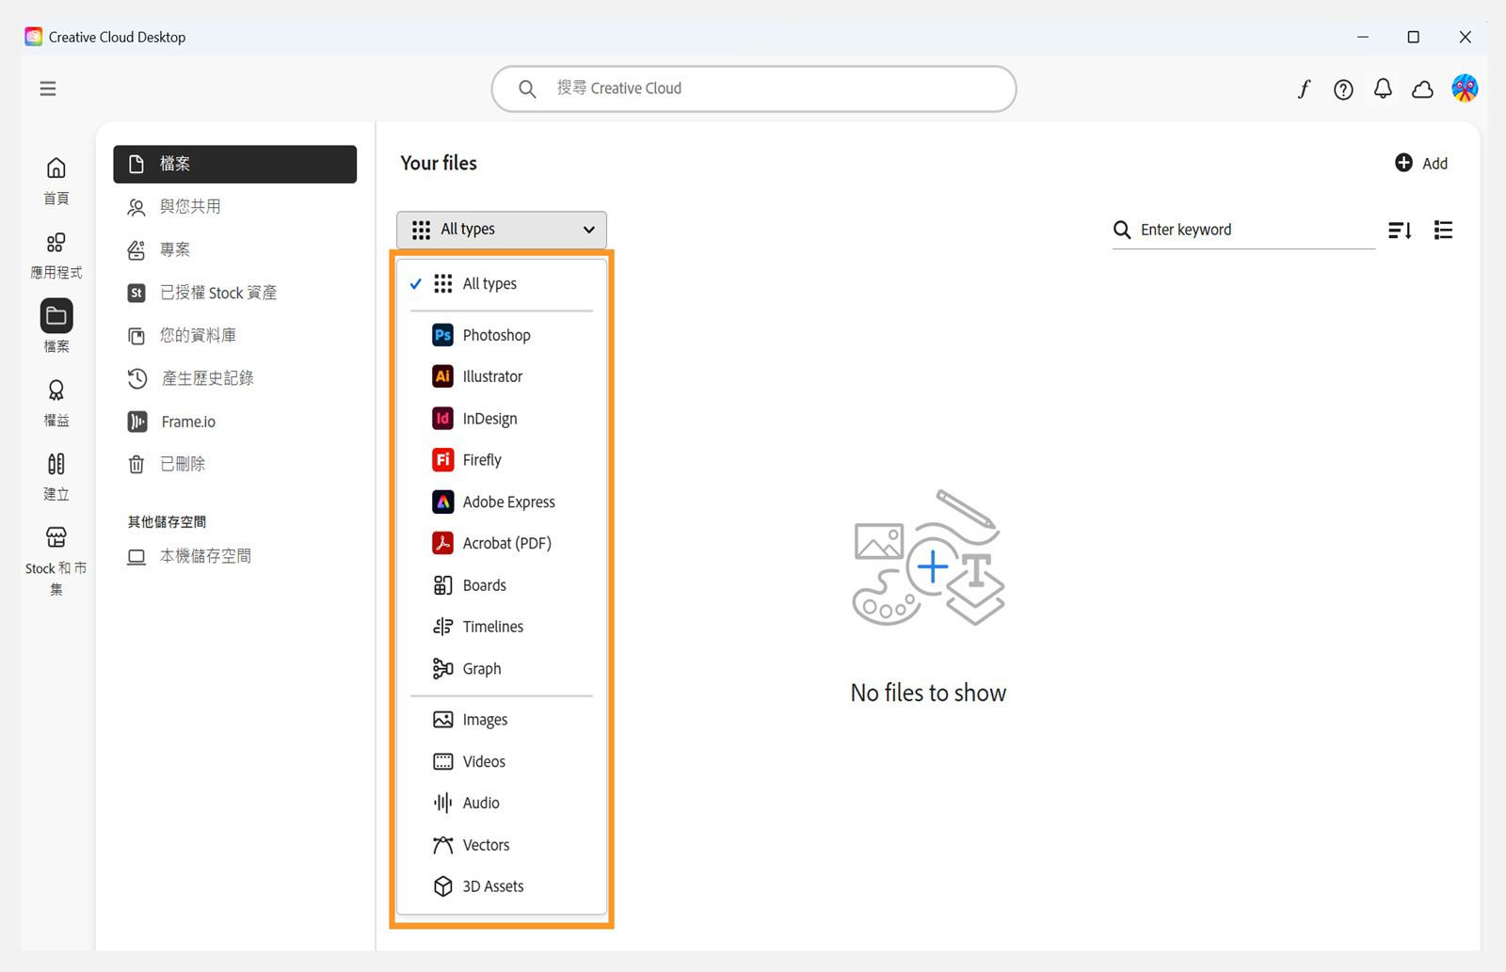Collapse the All types dropdown
1506x972 pixels.
pyautogui.click(x=502, y=230)
